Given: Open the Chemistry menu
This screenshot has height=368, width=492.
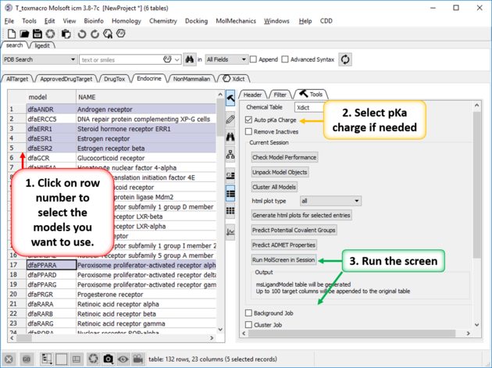Looking at the screenshot, I should pyautogui.click(x=162, y=21).
